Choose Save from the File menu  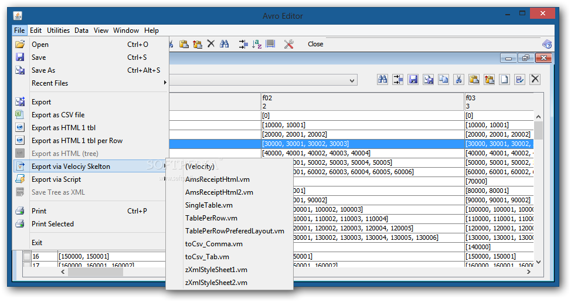(x=91, y=57)
